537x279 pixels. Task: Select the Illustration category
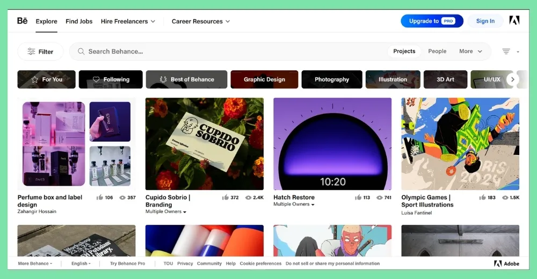point(393,79)
